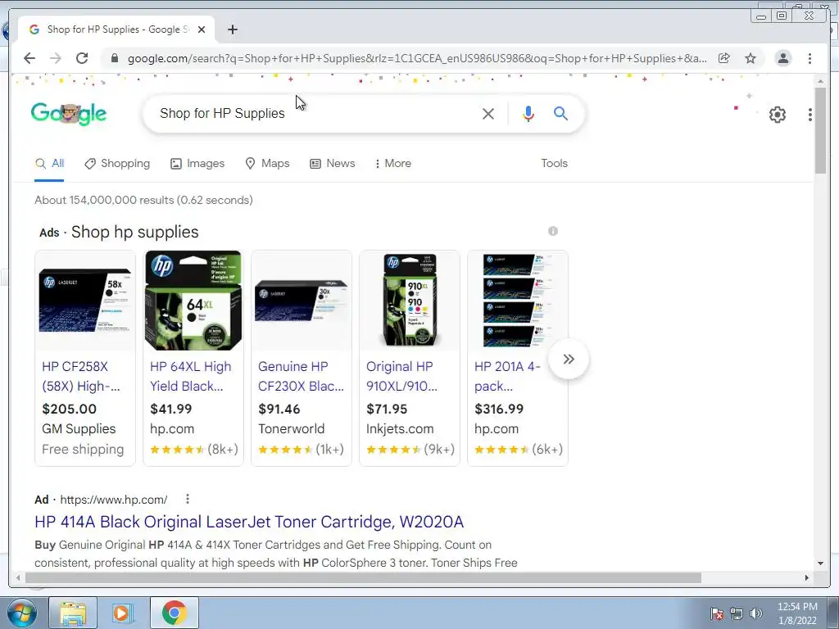The width and height of the screenshot is (839, 629).
Task: Click the https://www.hp.com/ ad URL
Action: pos(113,500)
